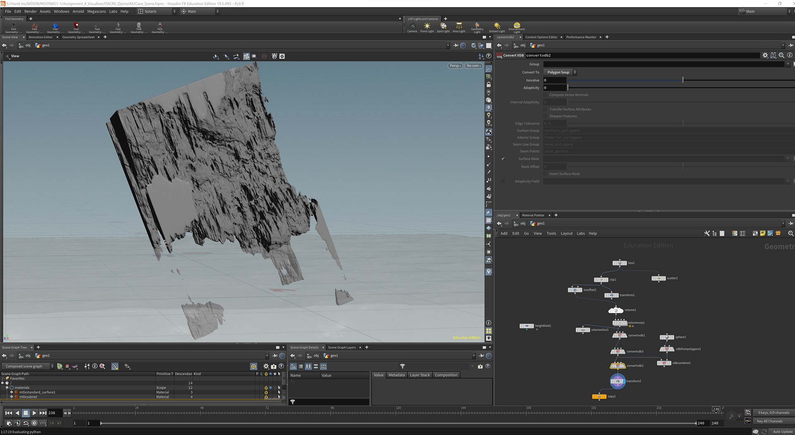Viewport: 795px width, 435px height.
Task: Switch to the Geometry Spreadsheet tab
Action: pyautogui.click(x=78, y=37)
